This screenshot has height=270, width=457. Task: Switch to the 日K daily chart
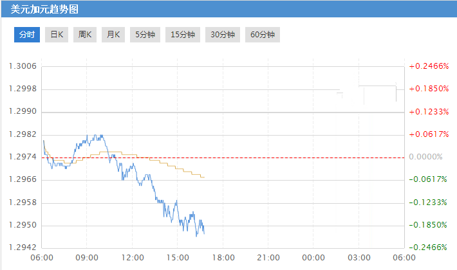pos(57,35)
